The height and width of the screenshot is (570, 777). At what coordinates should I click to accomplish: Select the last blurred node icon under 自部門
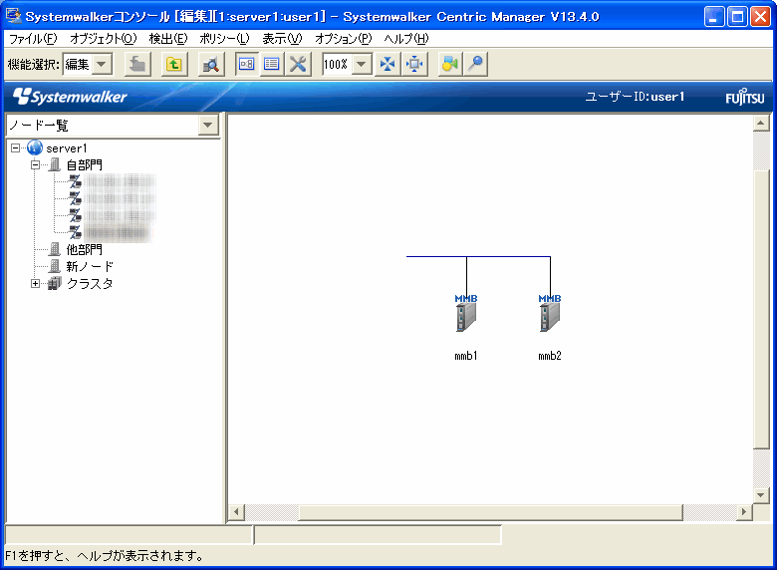tap(75, 232)
